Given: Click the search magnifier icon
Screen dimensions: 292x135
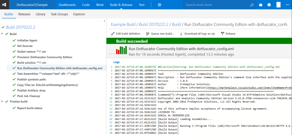Looking at the screenshot, I should [252, 5].
